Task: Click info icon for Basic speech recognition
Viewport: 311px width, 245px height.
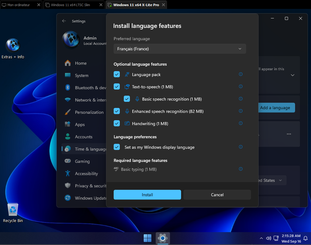Action: [x=241, y=99]
